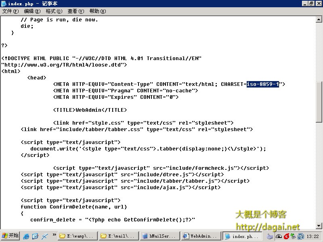Screen dimensions: 323x242
Task: Open the 帮助(H) menu
Action: pyautogui.click(x=98, y=11)
